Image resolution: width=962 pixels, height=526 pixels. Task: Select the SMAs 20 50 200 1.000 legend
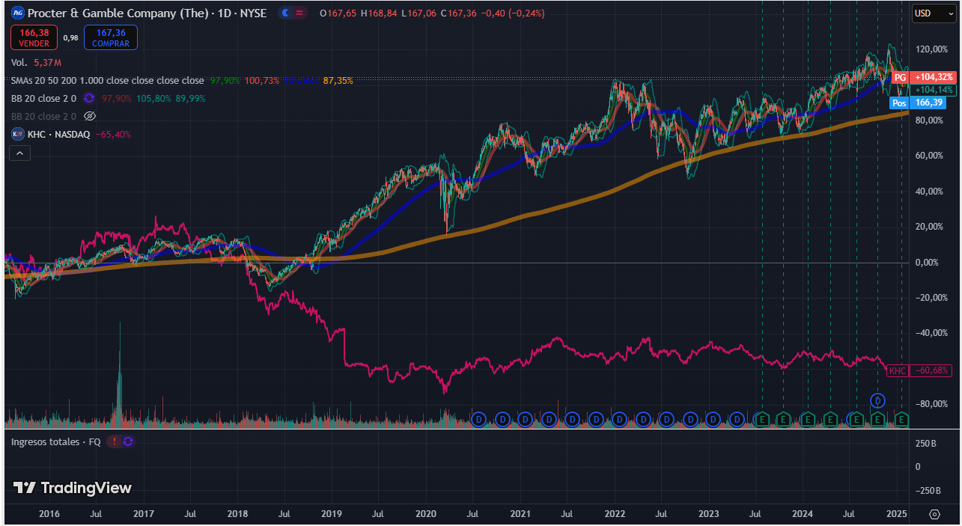[107, 80]
